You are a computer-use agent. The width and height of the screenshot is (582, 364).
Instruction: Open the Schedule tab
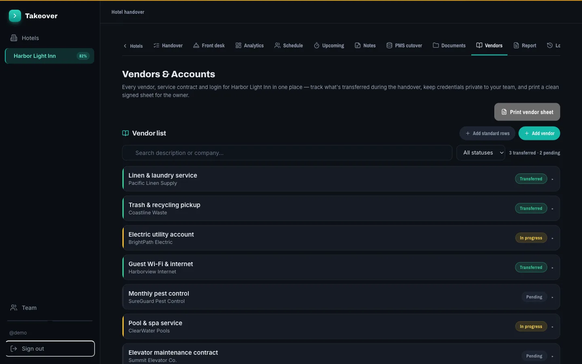289,46
